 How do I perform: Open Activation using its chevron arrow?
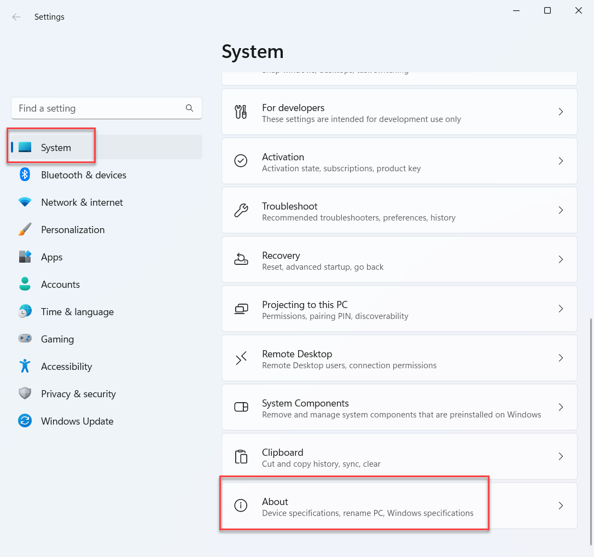(x=561, y=161)
